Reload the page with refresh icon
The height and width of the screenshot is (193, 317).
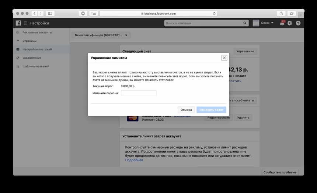pos(214,13)
